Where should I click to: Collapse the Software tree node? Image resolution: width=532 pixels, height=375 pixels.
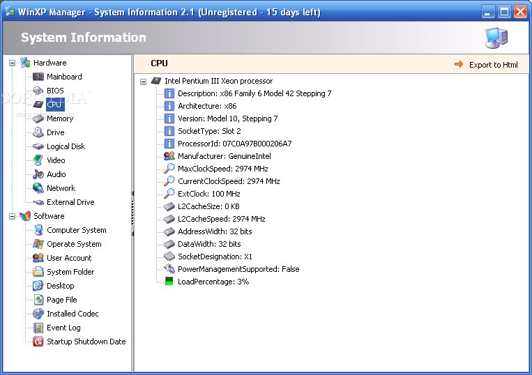tap(13, 216)
